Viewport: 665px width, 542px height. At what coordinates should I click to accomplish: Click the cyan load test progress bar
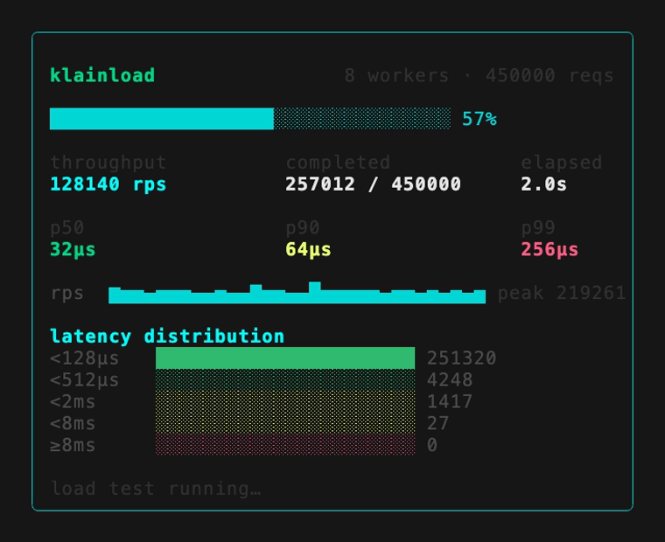coord(250,119)
